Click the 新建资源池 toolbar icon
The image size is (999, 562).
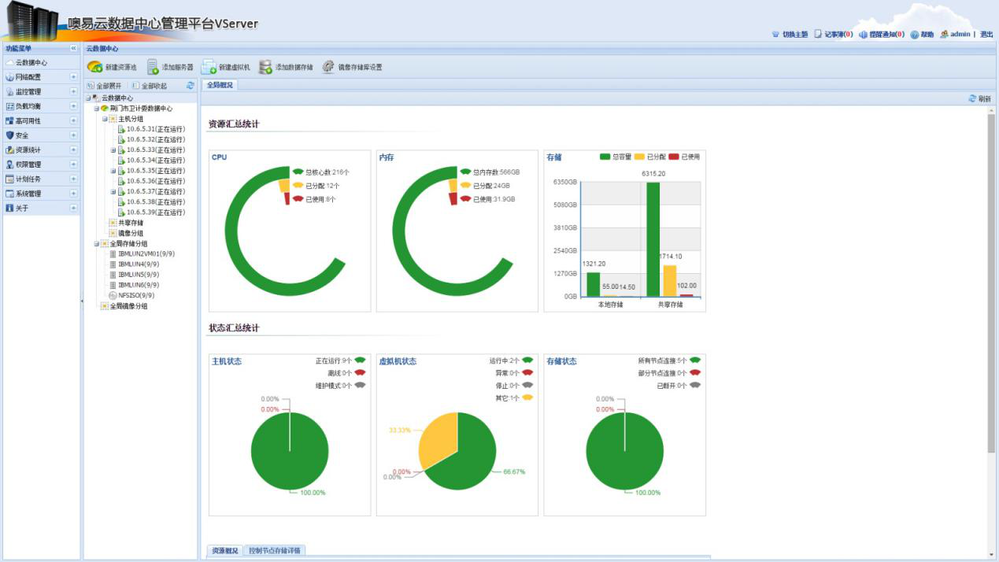pos(94,68)
